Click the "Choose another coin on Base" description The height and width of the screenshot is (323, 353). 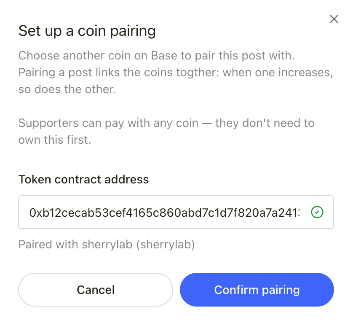[x=156, y=55]
